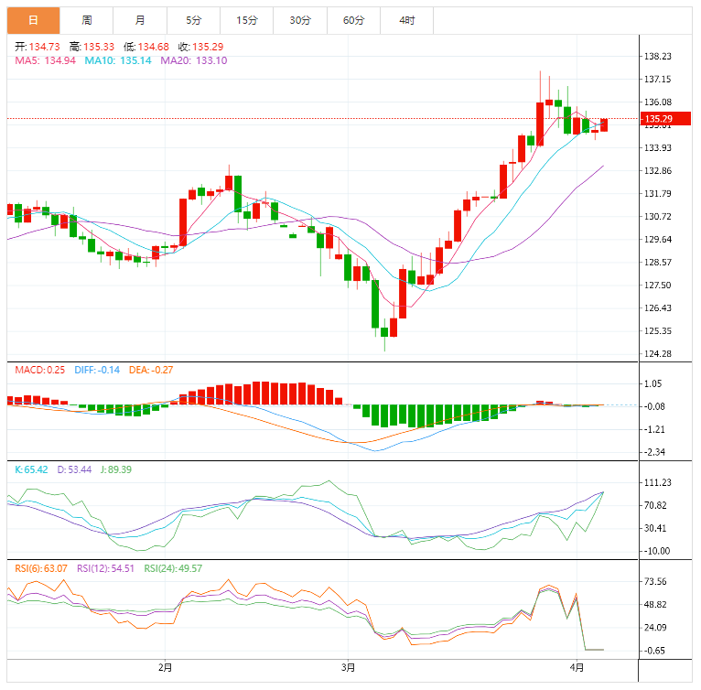Click the 138.23 price axis label
The image size is (701, 690).
point(658,57)
